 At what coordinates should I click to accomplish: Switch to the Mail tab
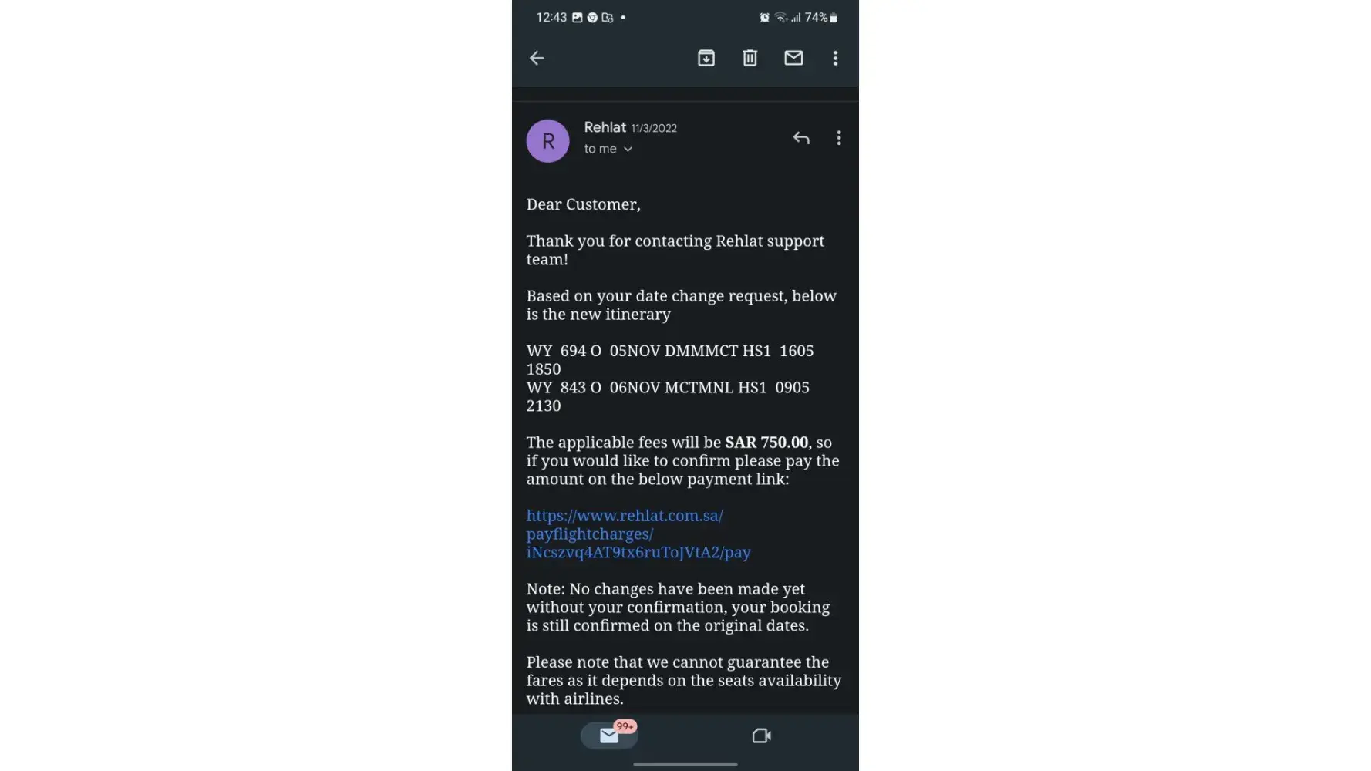point(609,736)
